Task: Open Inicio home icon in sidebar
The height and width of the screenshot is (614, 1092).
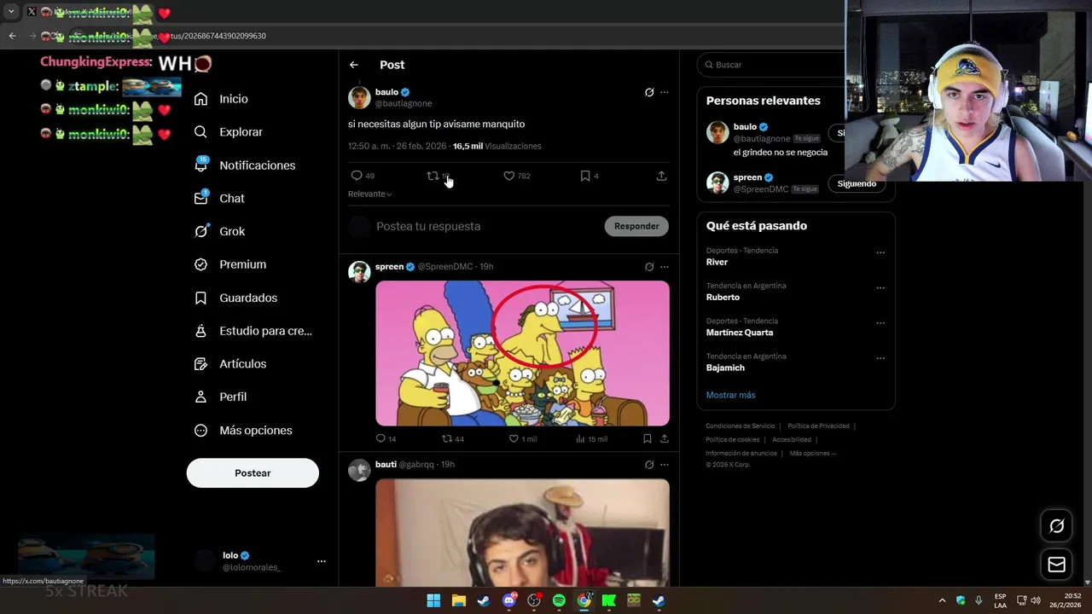Action: click(x=200, y=99)
